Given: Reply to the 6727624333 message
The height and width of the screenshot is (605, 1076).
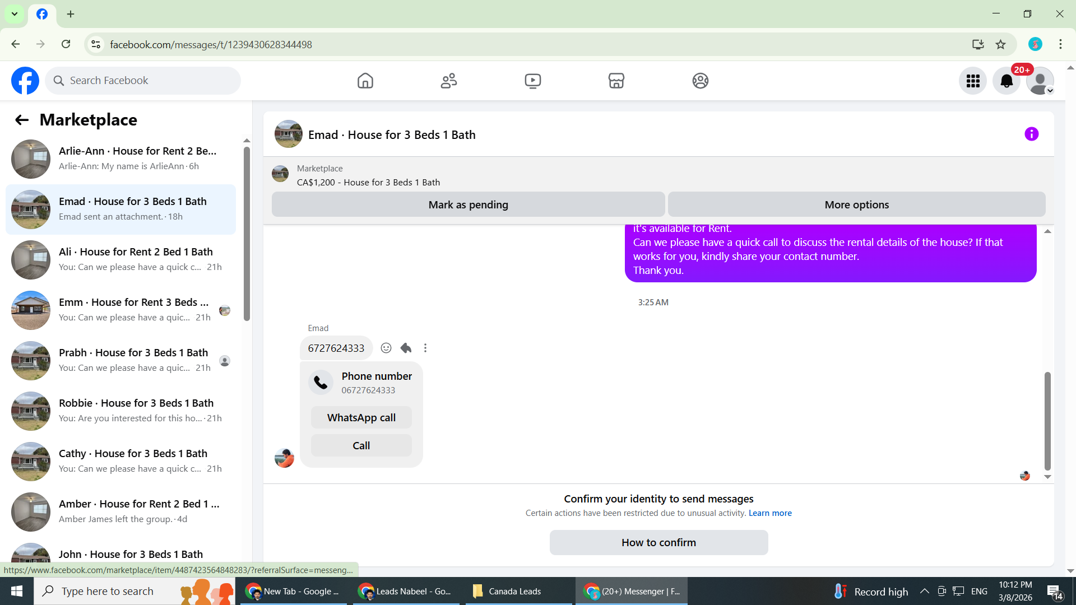Looking at the screenshot, I should point(406,348).
